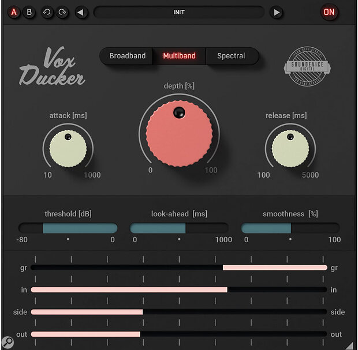
Task: Click the dot below the smoothness slider
Action: point(290,239)
